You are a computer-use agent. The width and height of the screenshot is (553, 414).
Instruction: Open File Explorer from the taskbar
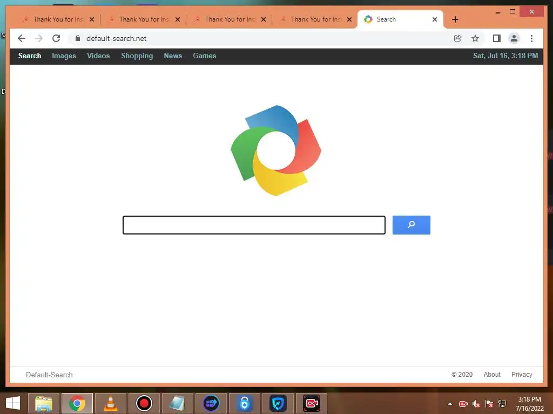click(44, 403)
